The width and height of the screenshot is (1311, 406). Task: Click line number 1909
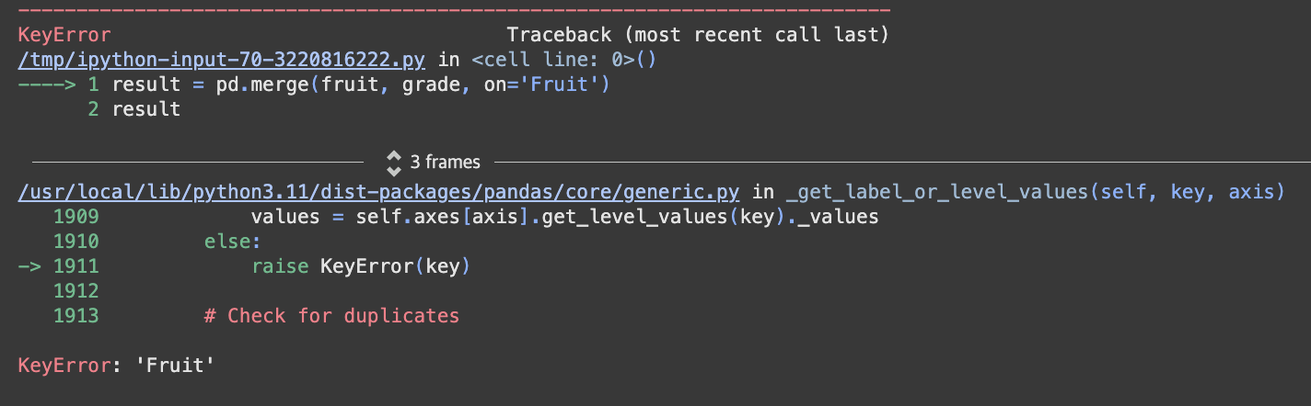[x=75, y=218]
